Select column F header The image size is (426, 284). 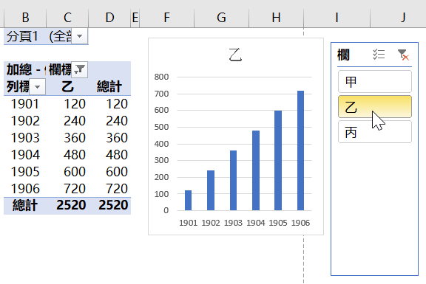[167, 18]
